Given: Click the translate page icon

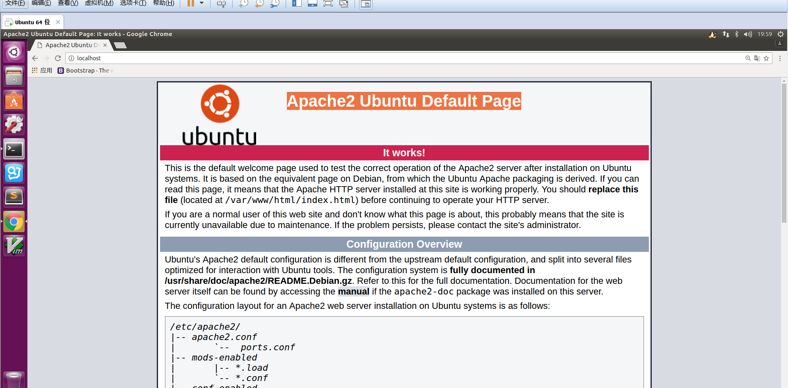Looking at the screenshot, I should [757, 58].
